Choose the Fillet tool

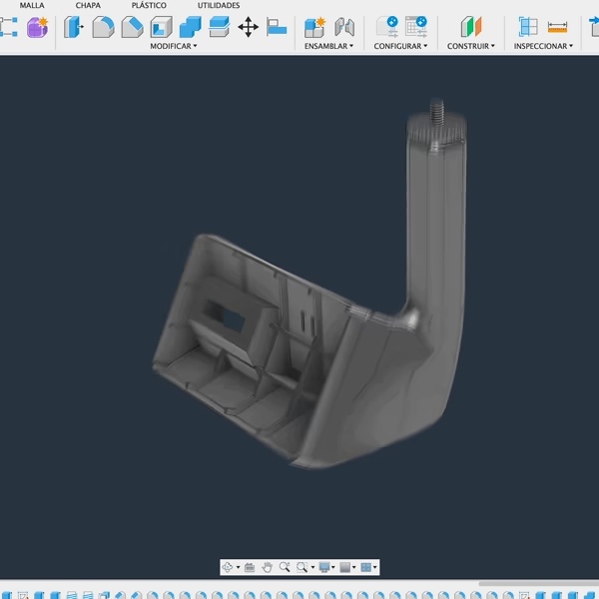pyautogui.click(x=103, y=27)
